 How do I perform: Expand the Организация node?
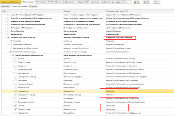13,98
